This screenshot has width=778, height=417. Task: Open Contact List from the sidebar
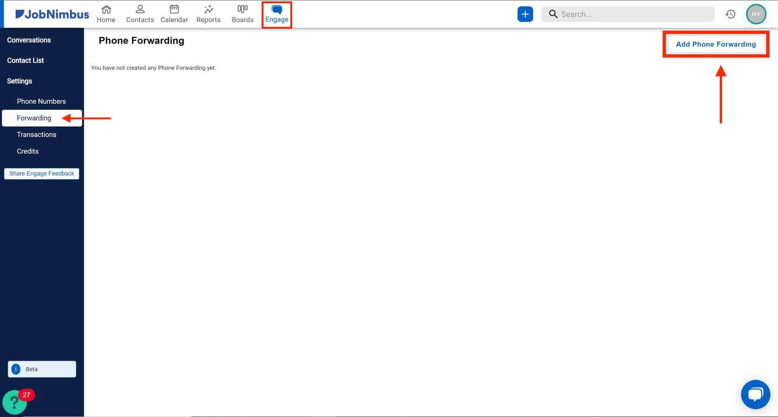25,60
